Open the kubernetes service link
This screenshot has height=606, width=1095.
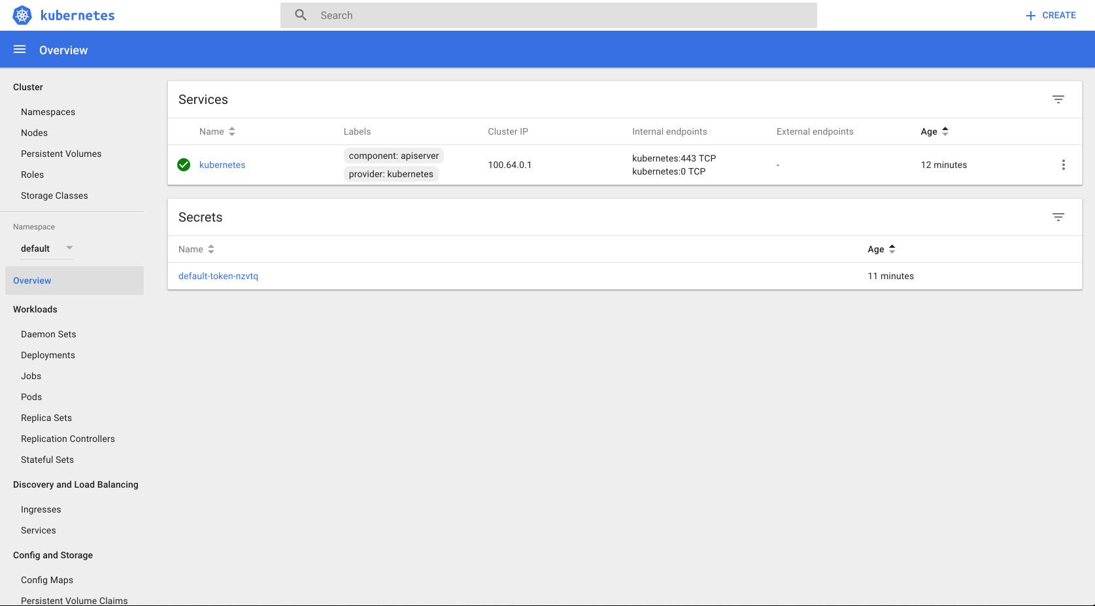pyautogui.click(x=222, y=165)
